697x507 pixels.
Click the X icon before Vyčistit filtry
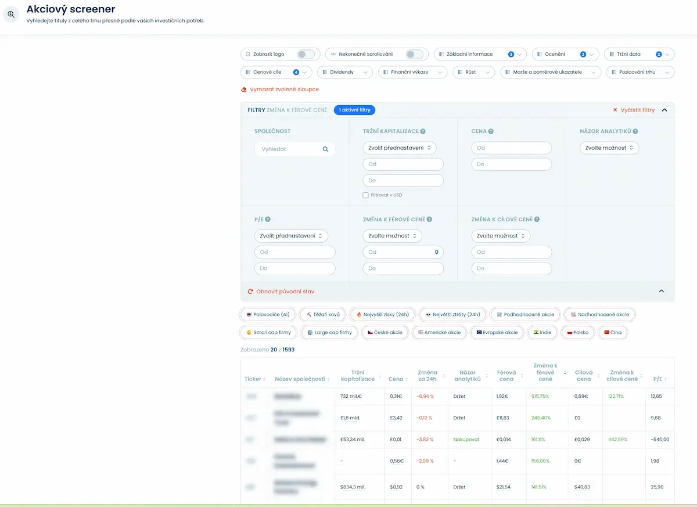point(615,110)
